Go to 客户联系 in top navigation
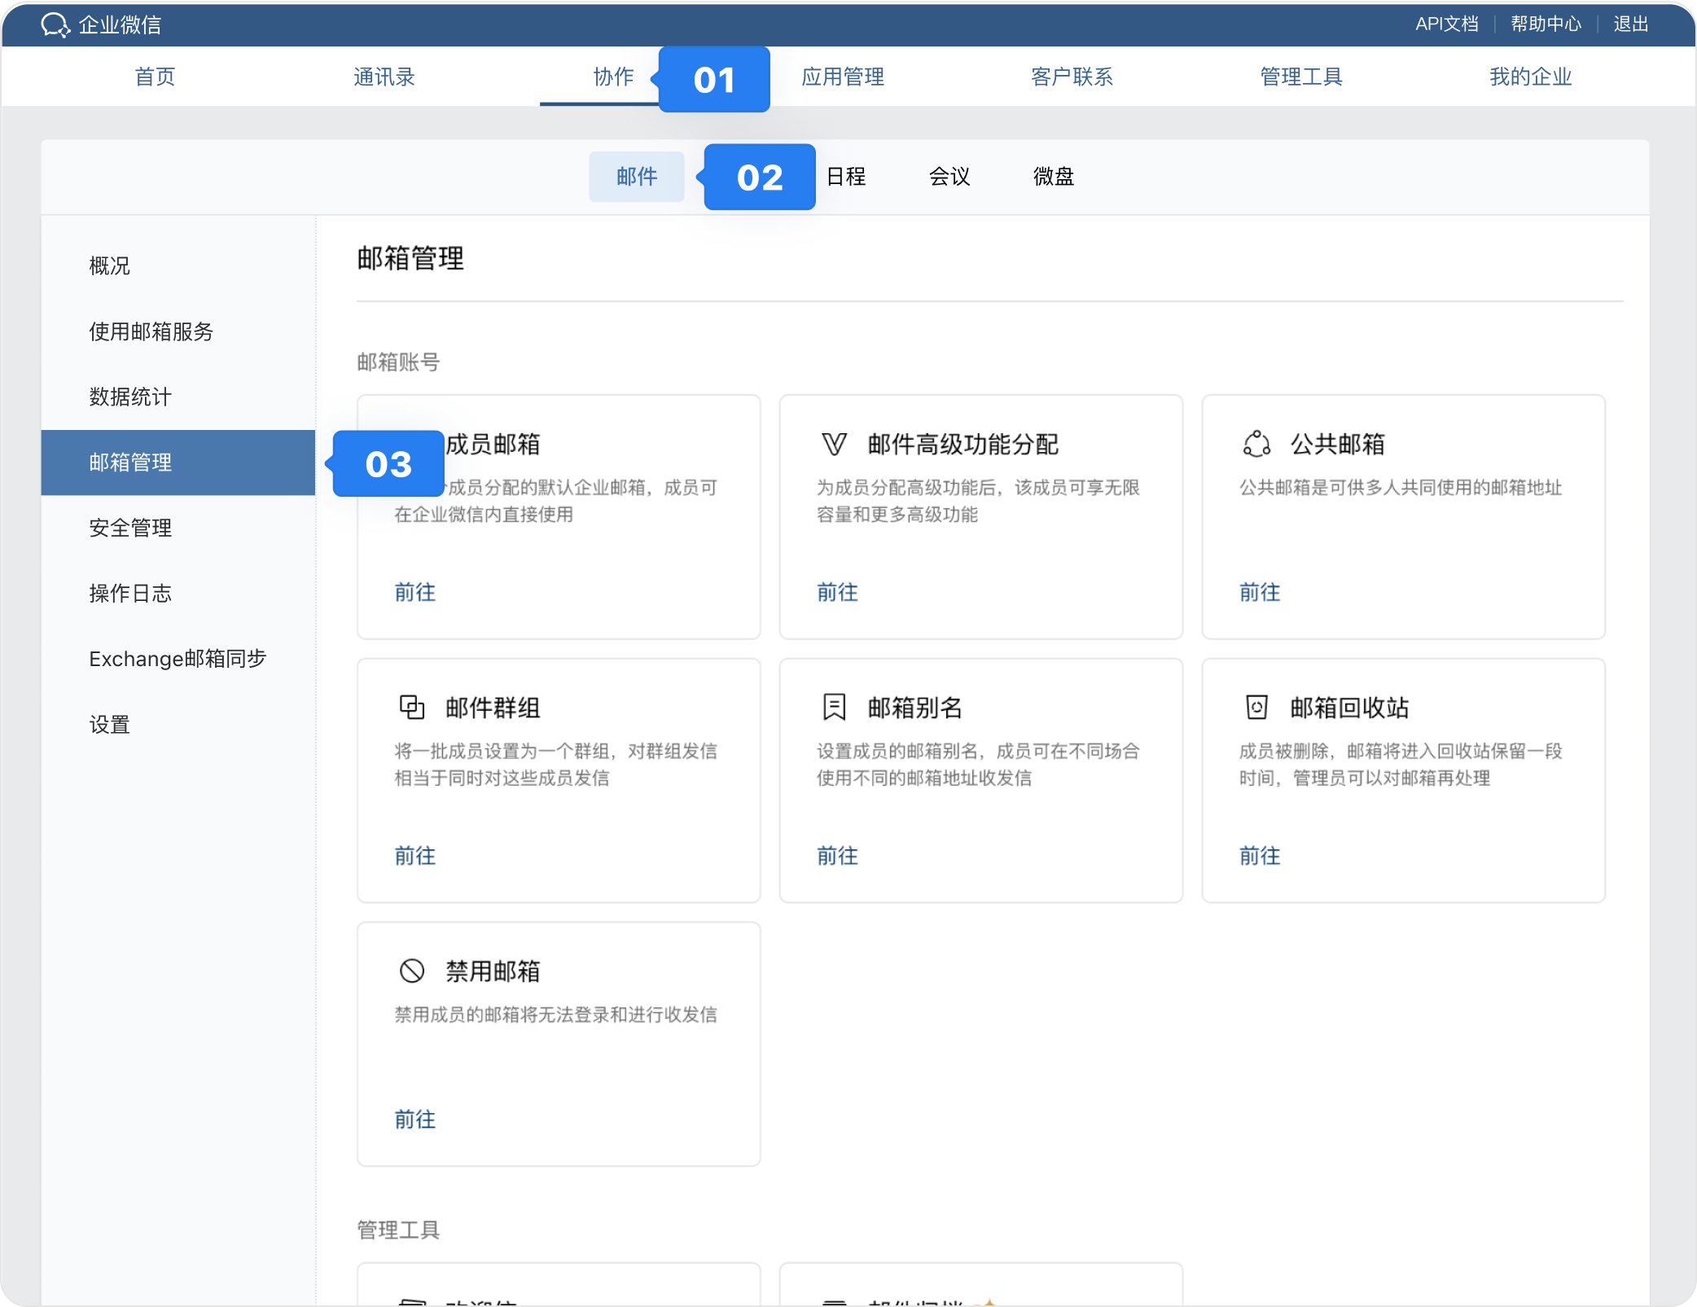Image resolution: width=1697 pixels, height=1307 pixels. coord(1072,77)
